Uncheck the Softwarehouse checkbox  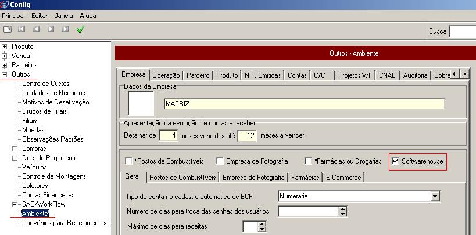395,161
